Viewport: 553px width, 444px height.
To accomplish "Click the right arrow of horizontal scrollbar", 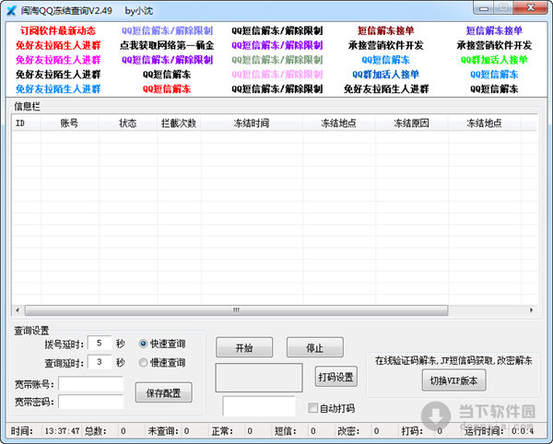I will tap(532, 310).
